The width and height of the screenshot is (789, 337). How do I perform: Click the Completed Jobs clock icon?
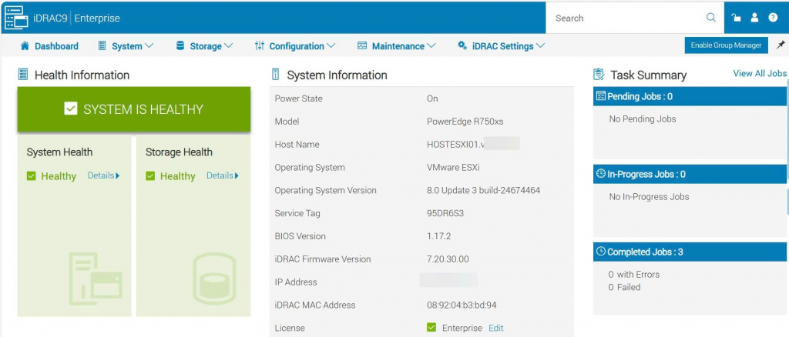(601, 252)
